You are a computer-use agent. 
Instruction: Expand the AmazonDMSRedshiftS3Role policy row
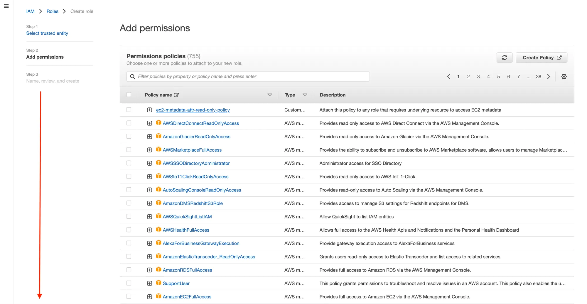(149, 203)
